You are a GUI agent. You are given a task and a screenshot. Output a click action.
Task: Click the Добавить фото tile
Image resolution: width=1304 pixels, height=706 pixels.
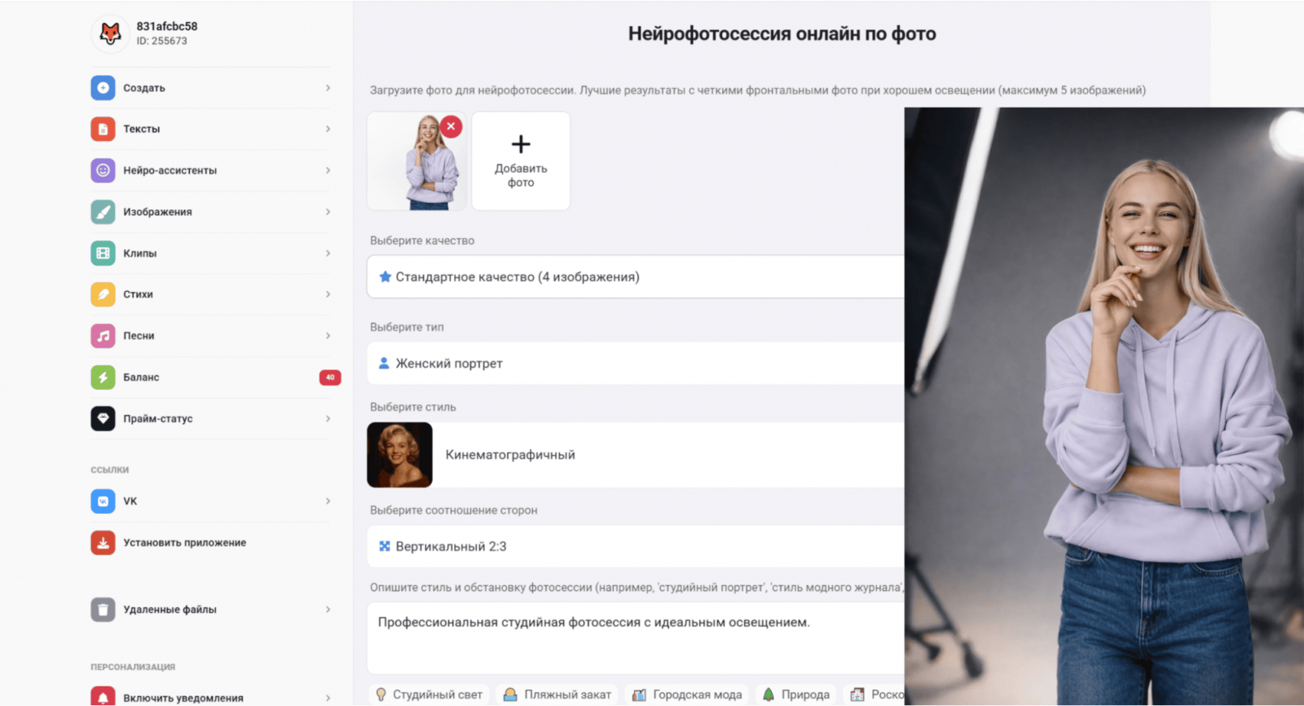pyautogui.click(x=521, y=161)
